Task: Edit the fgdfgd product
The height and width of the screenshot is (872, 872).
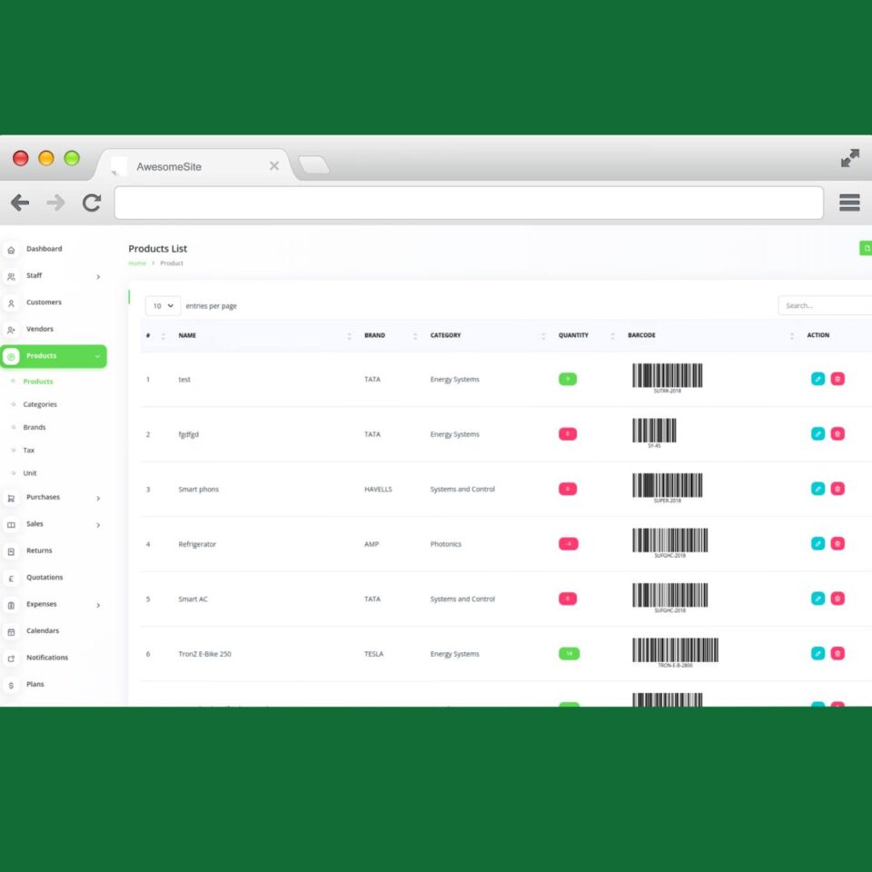Action: (817, 434)
